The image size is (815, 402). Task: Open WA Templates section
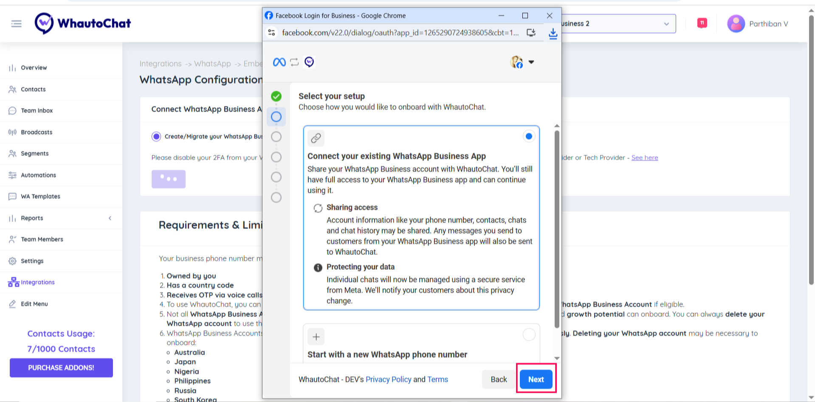(x=40, y=196)
